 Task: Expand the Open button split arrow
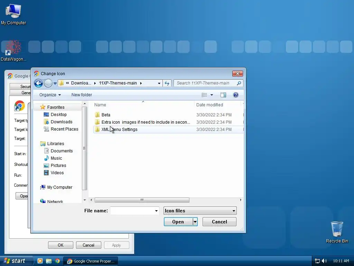pos(195,222)
